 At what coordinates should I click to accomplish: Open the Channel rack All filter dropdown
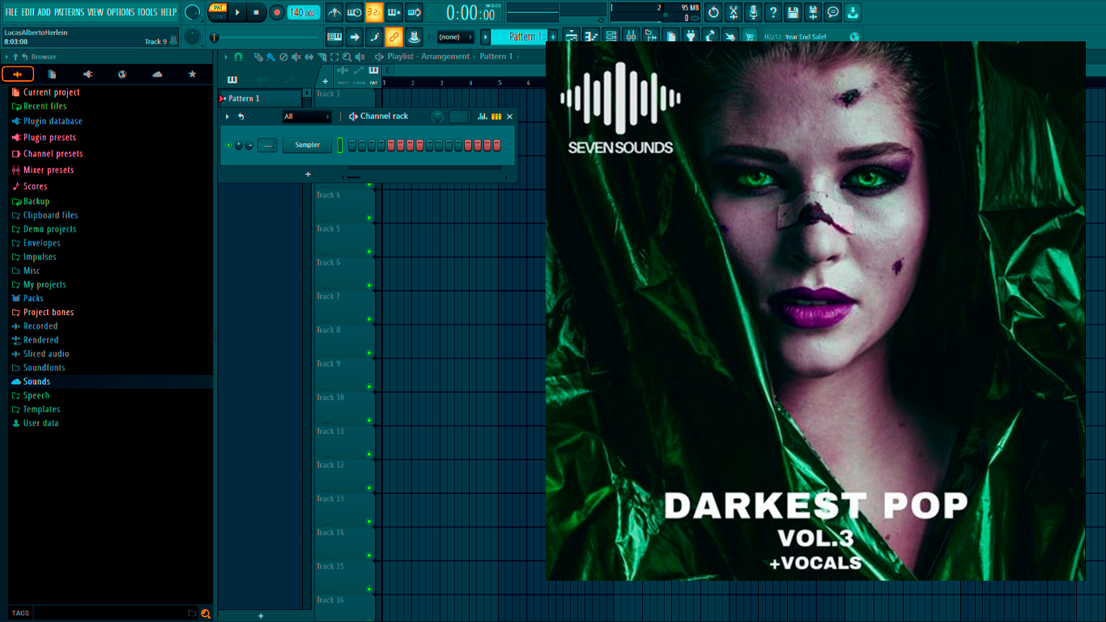pos(307,117)
